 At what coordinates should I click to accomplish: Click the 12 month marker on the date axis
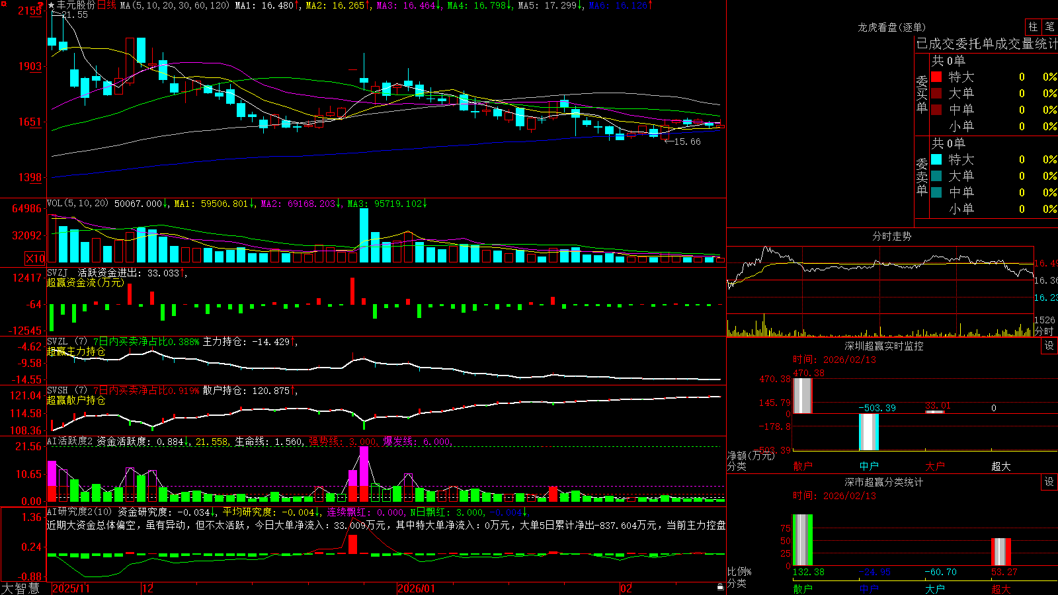coord(148,588)
